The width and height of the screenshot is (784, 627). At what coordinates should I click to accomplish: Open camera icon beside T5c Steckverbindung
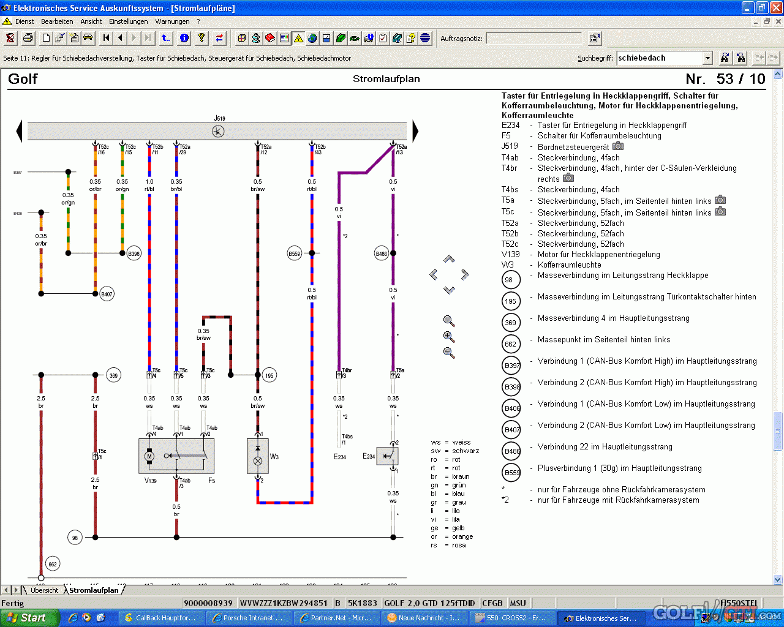(x=720, y=211)
